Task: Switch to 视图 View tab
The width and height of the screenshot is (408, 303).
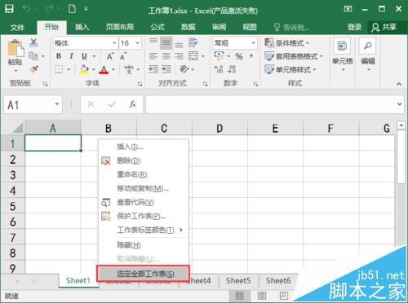Action: point(250,27)
